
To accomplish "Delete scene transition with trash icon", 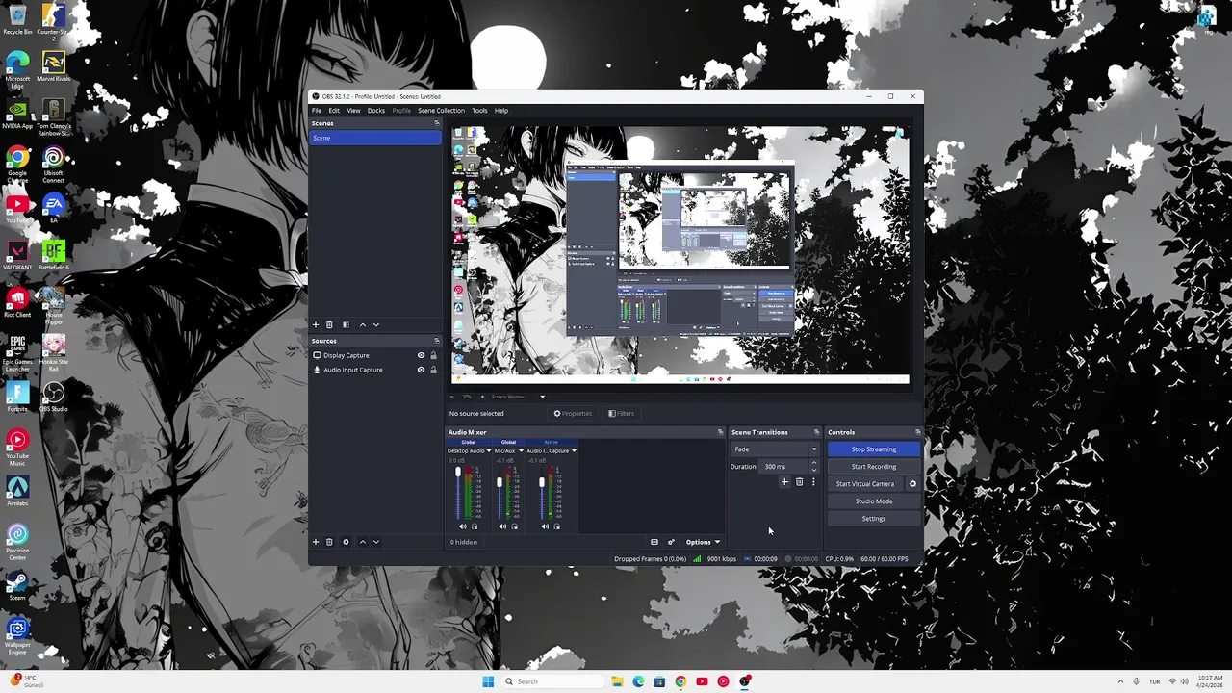I will 799,482.
